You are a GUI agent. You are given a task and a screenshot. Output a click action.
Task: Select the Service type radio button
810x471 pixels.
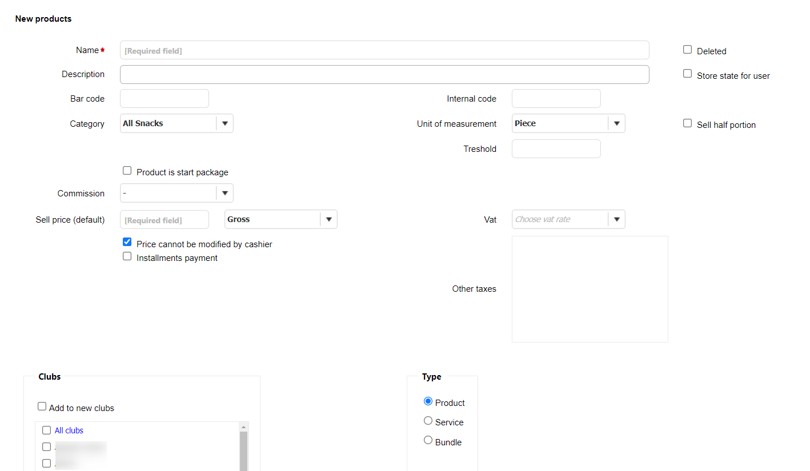(428, 421)
